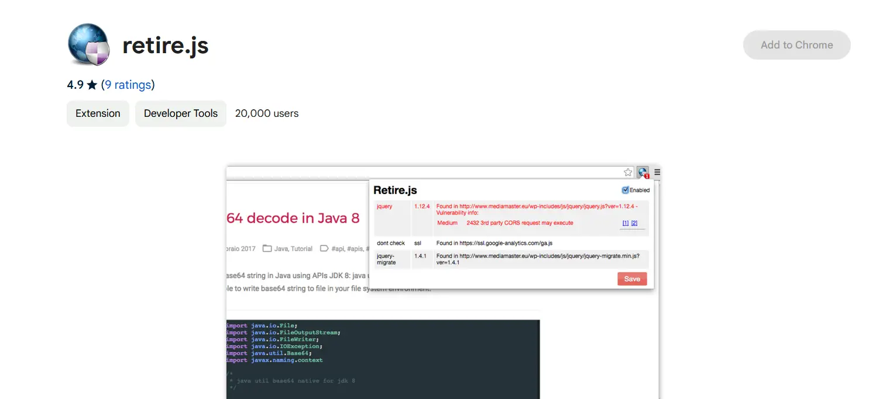
Task: Click the bookmark star in screenshot address bar
Action: coord(628,172)
